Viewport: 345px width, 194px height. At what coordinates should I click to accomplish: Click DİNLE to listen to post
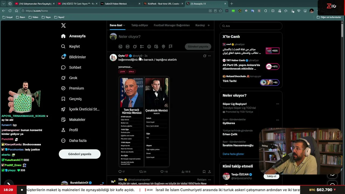tap(131, 72)
